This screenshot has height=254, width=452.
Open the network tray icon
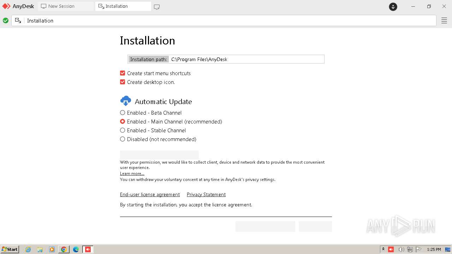click(x=410, y=249)
